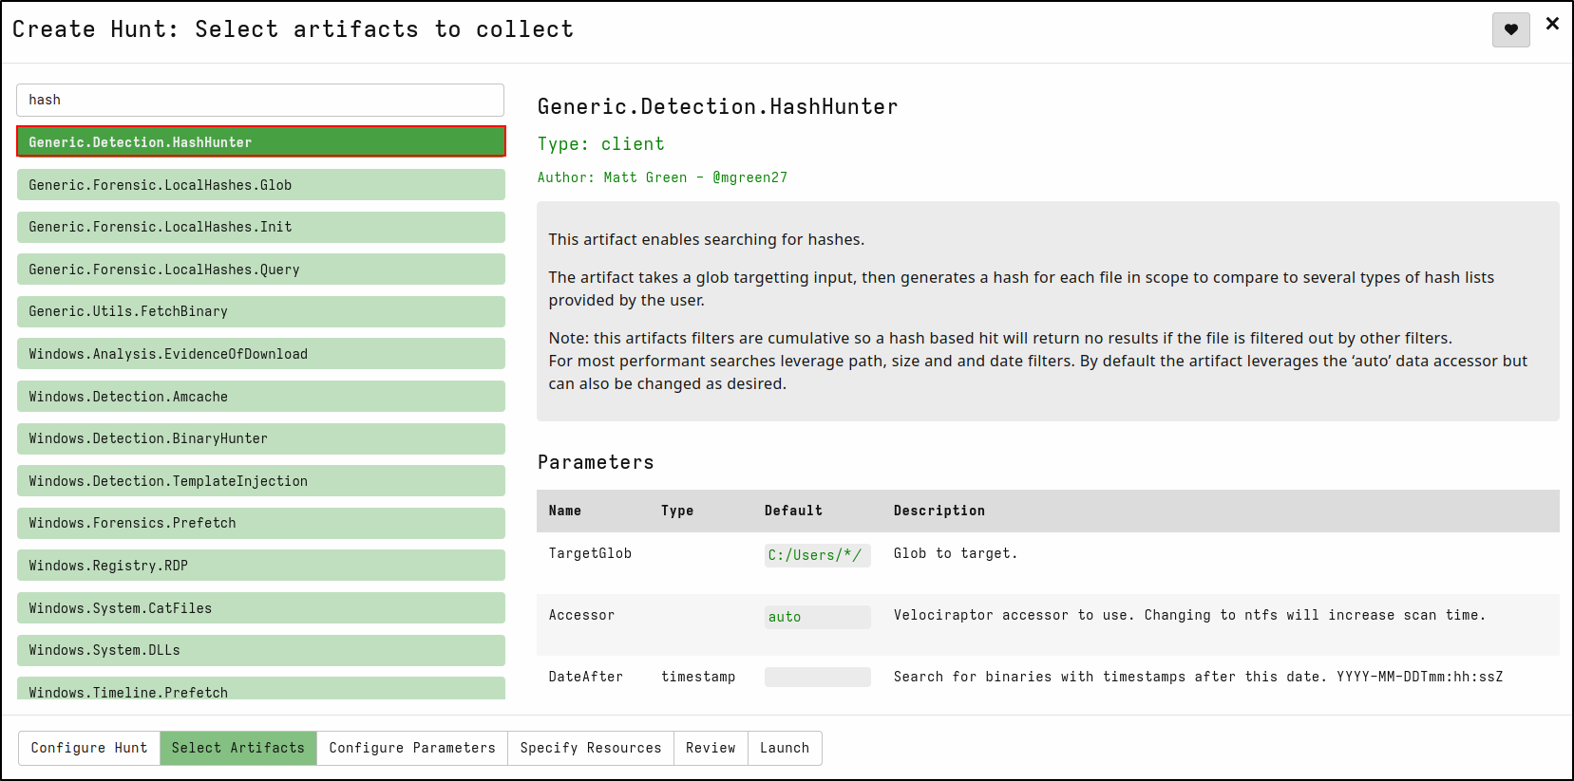Go to the Configure Hunt step

point(89,748)
